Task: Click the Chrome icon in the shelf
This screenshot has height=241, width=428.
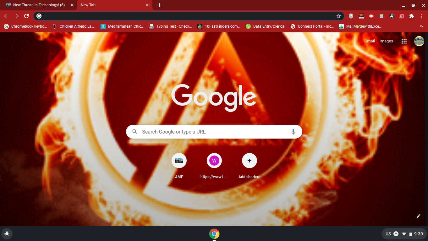Action: 214,234
